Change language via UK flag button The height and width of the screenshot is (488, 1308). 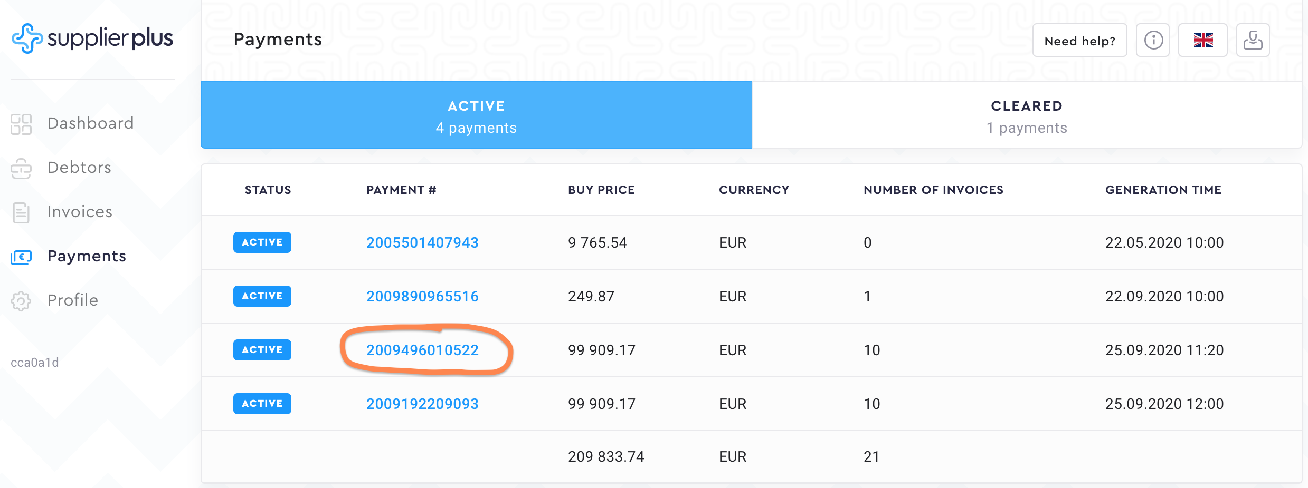[1203, 40]
